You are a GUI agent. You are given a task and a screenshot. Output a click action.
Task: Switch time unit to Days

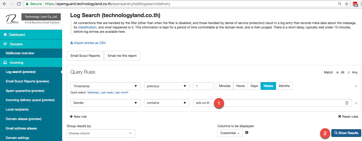coord(254,86)
